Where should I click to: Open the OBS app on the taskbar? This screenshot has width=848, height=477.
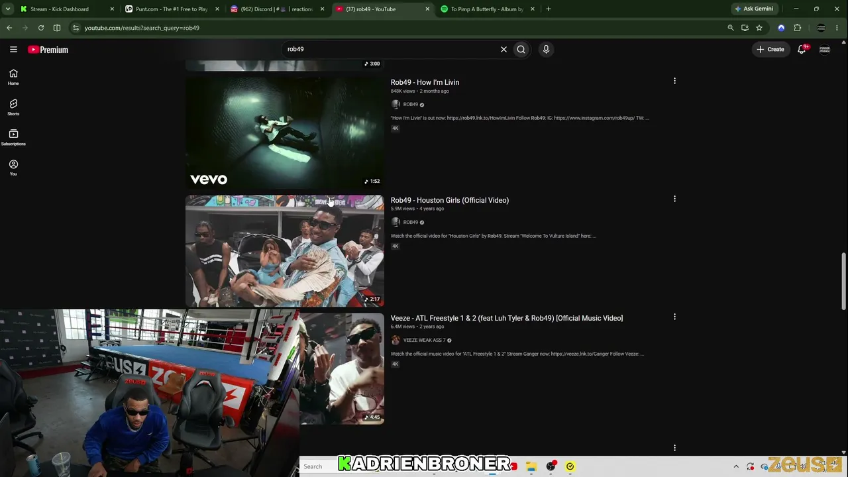pyautogui.click(x=551, y=466)
